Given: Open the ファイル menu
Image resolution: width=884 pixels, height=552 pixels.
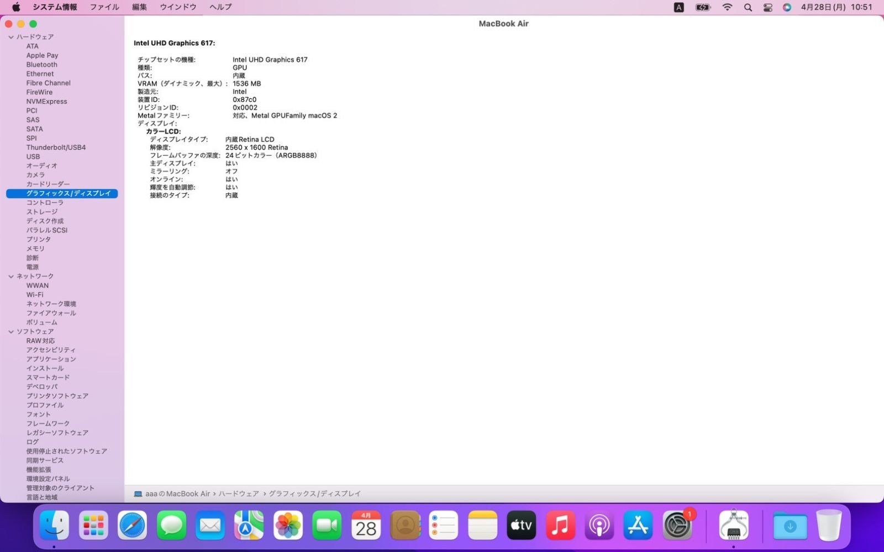Looking at the screenshot, I should tap(104, 7).
